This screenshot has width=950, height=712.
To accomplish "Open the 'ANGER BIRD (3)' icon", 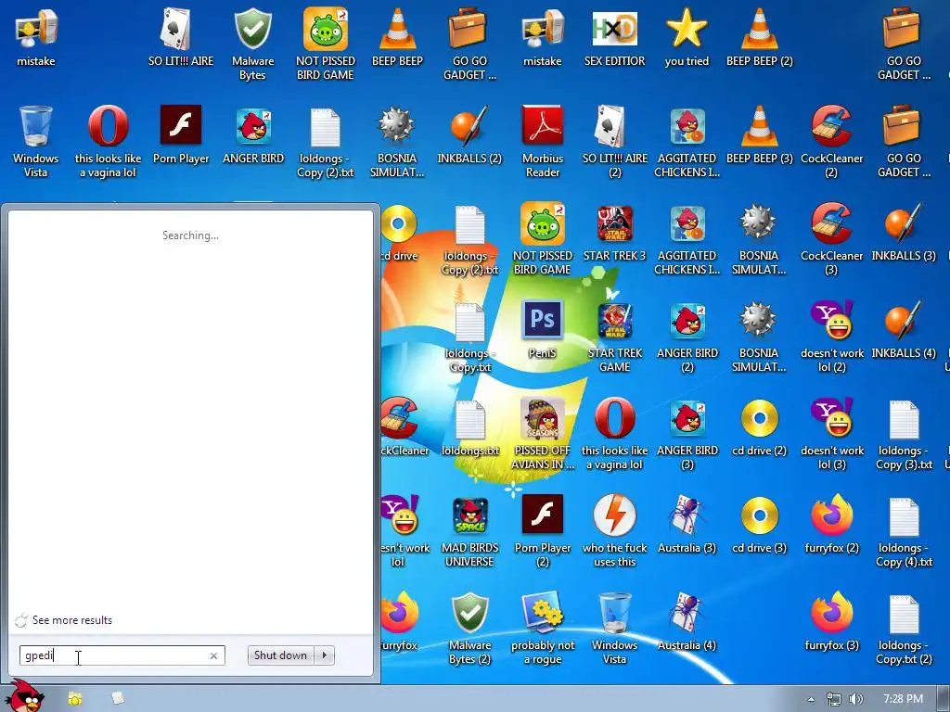I will coord(687,434).
